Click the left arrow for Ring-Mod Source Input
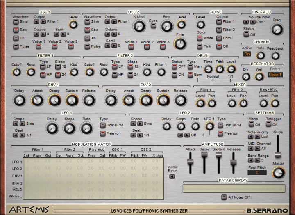The height and width of the screenshot is (215, 295). point(245,22)
